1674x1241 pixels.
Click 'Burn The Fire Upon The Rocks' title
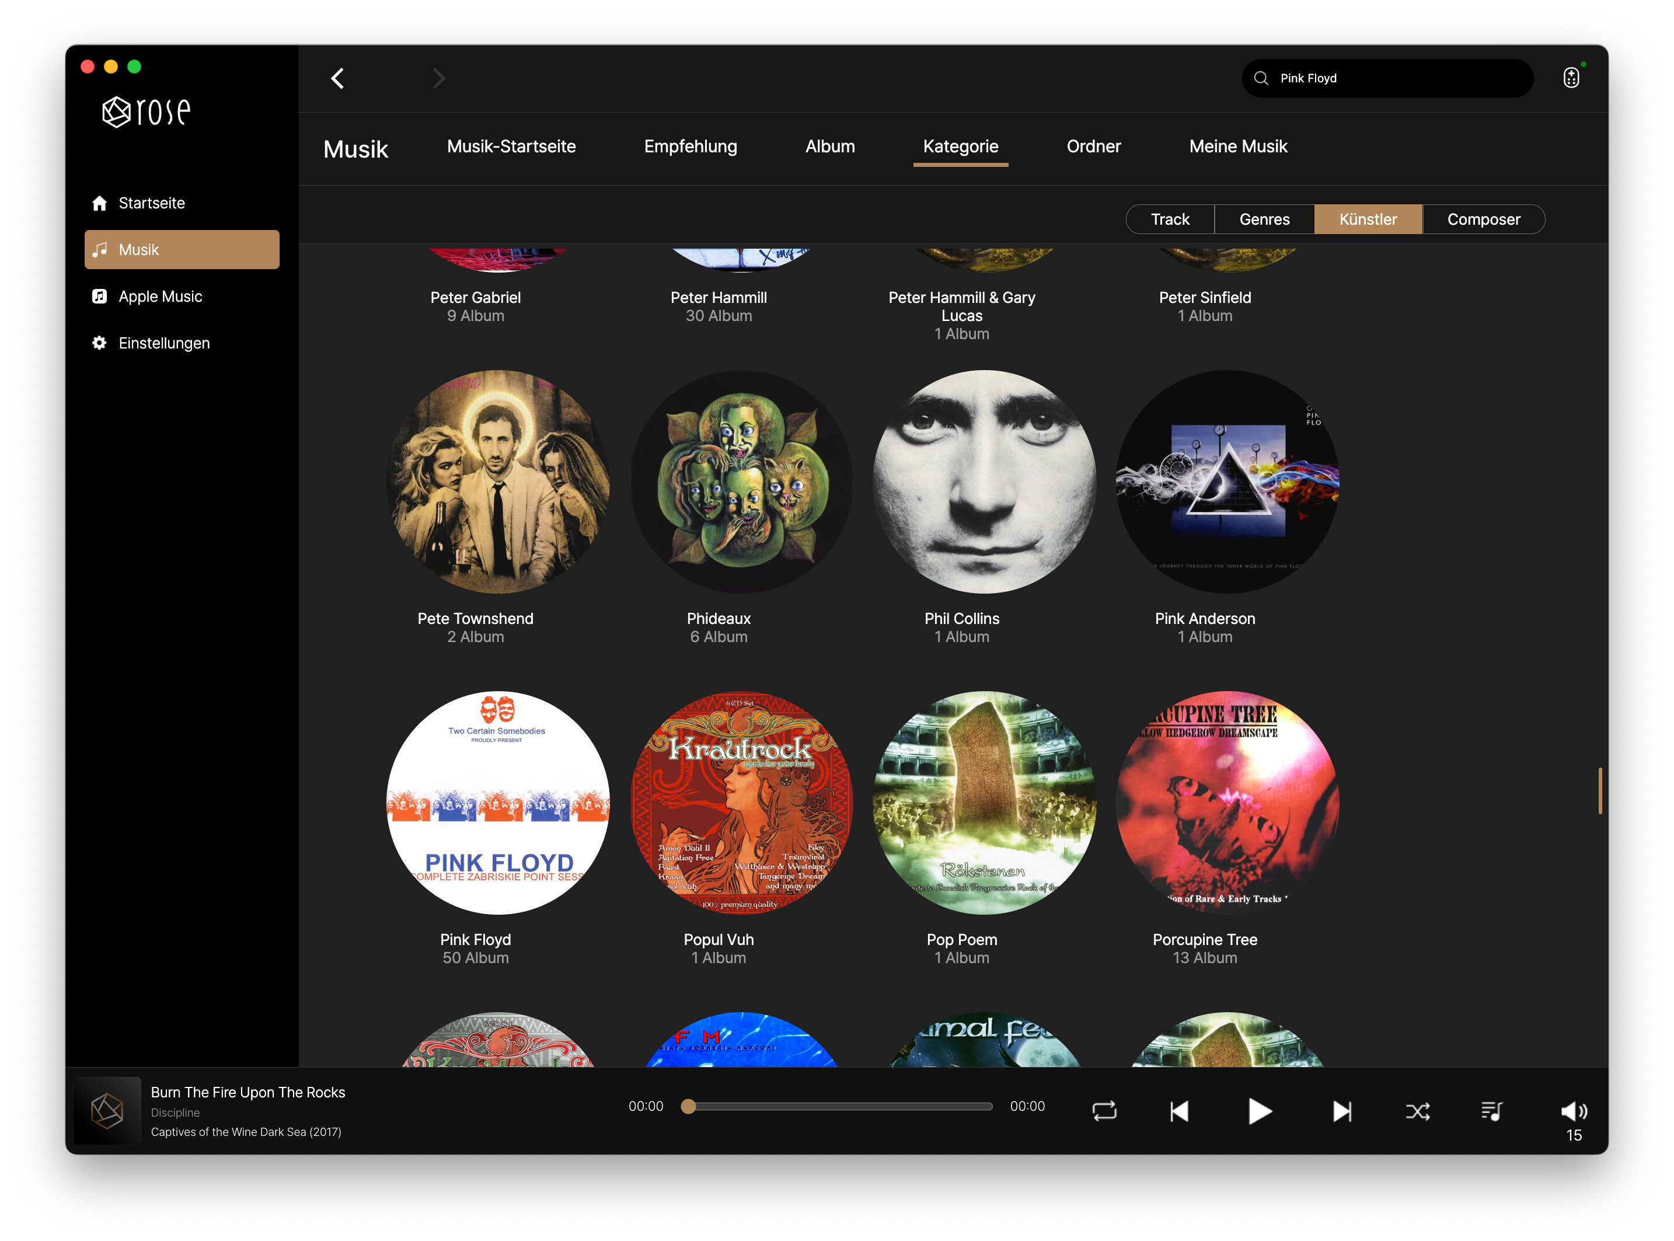coord(248,1092)
